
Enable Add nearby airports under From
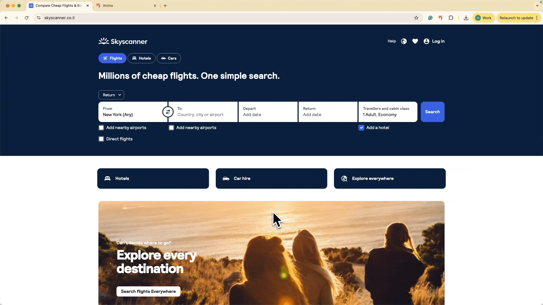[101, 128]
